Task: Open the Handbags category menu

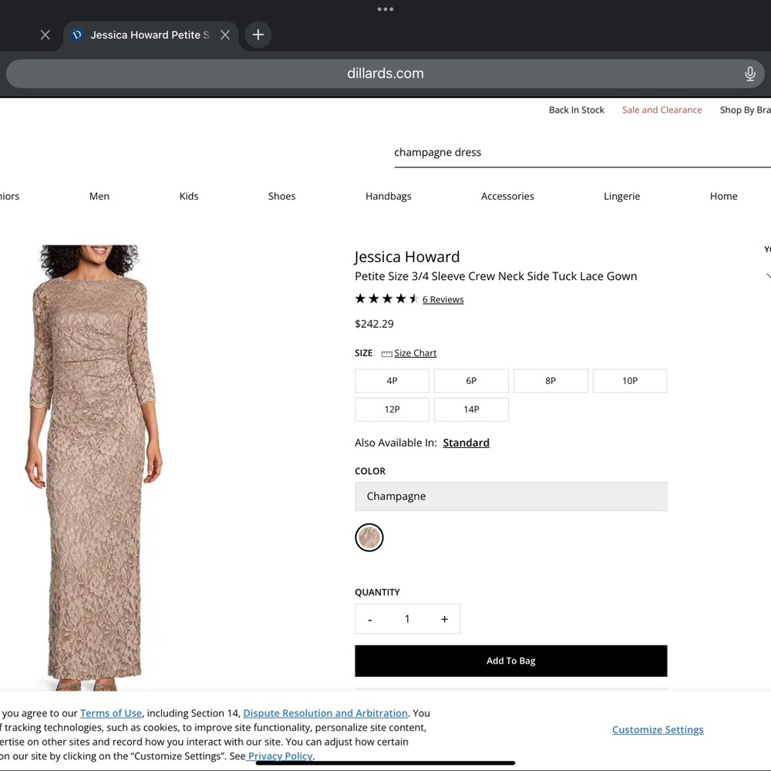Action: point(389,196)
